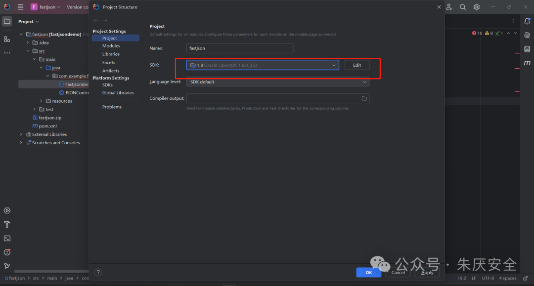Screen dimensions: 534x286
Task: Go to previous highlighted error arrow
Action: (x=508, y=33)
